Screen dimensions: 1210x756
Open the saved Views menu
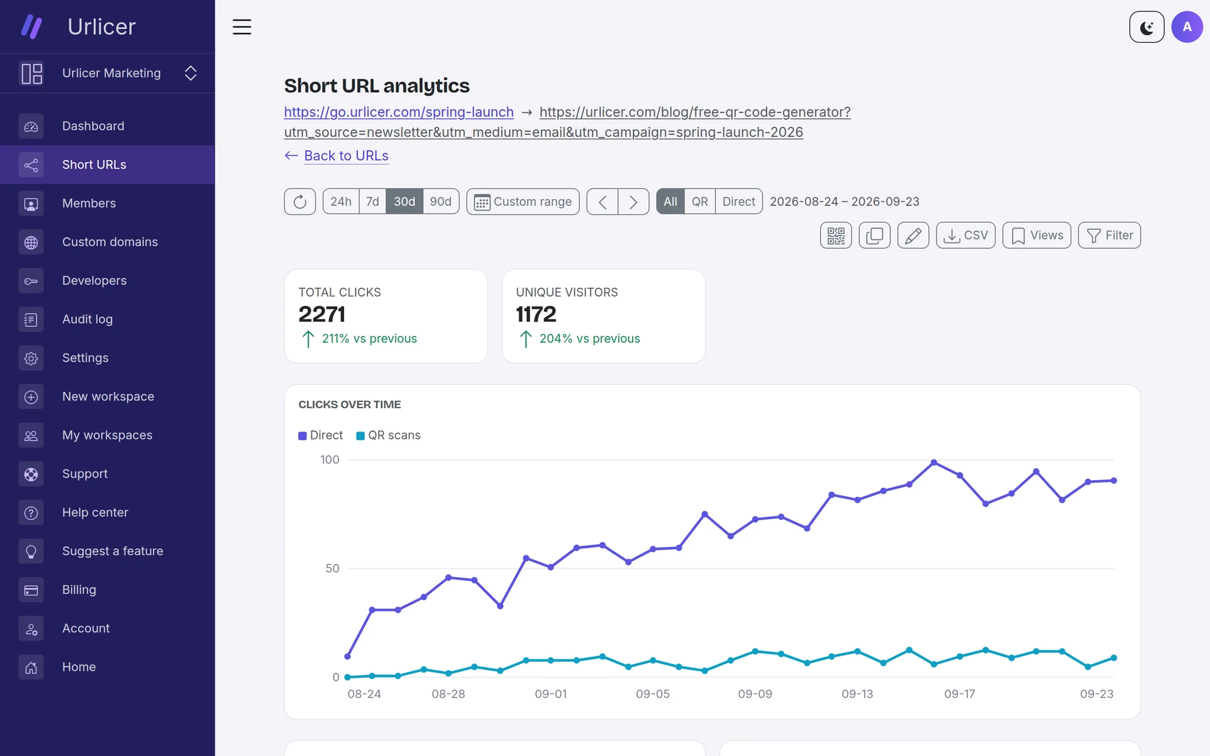tap(1037, 236)
